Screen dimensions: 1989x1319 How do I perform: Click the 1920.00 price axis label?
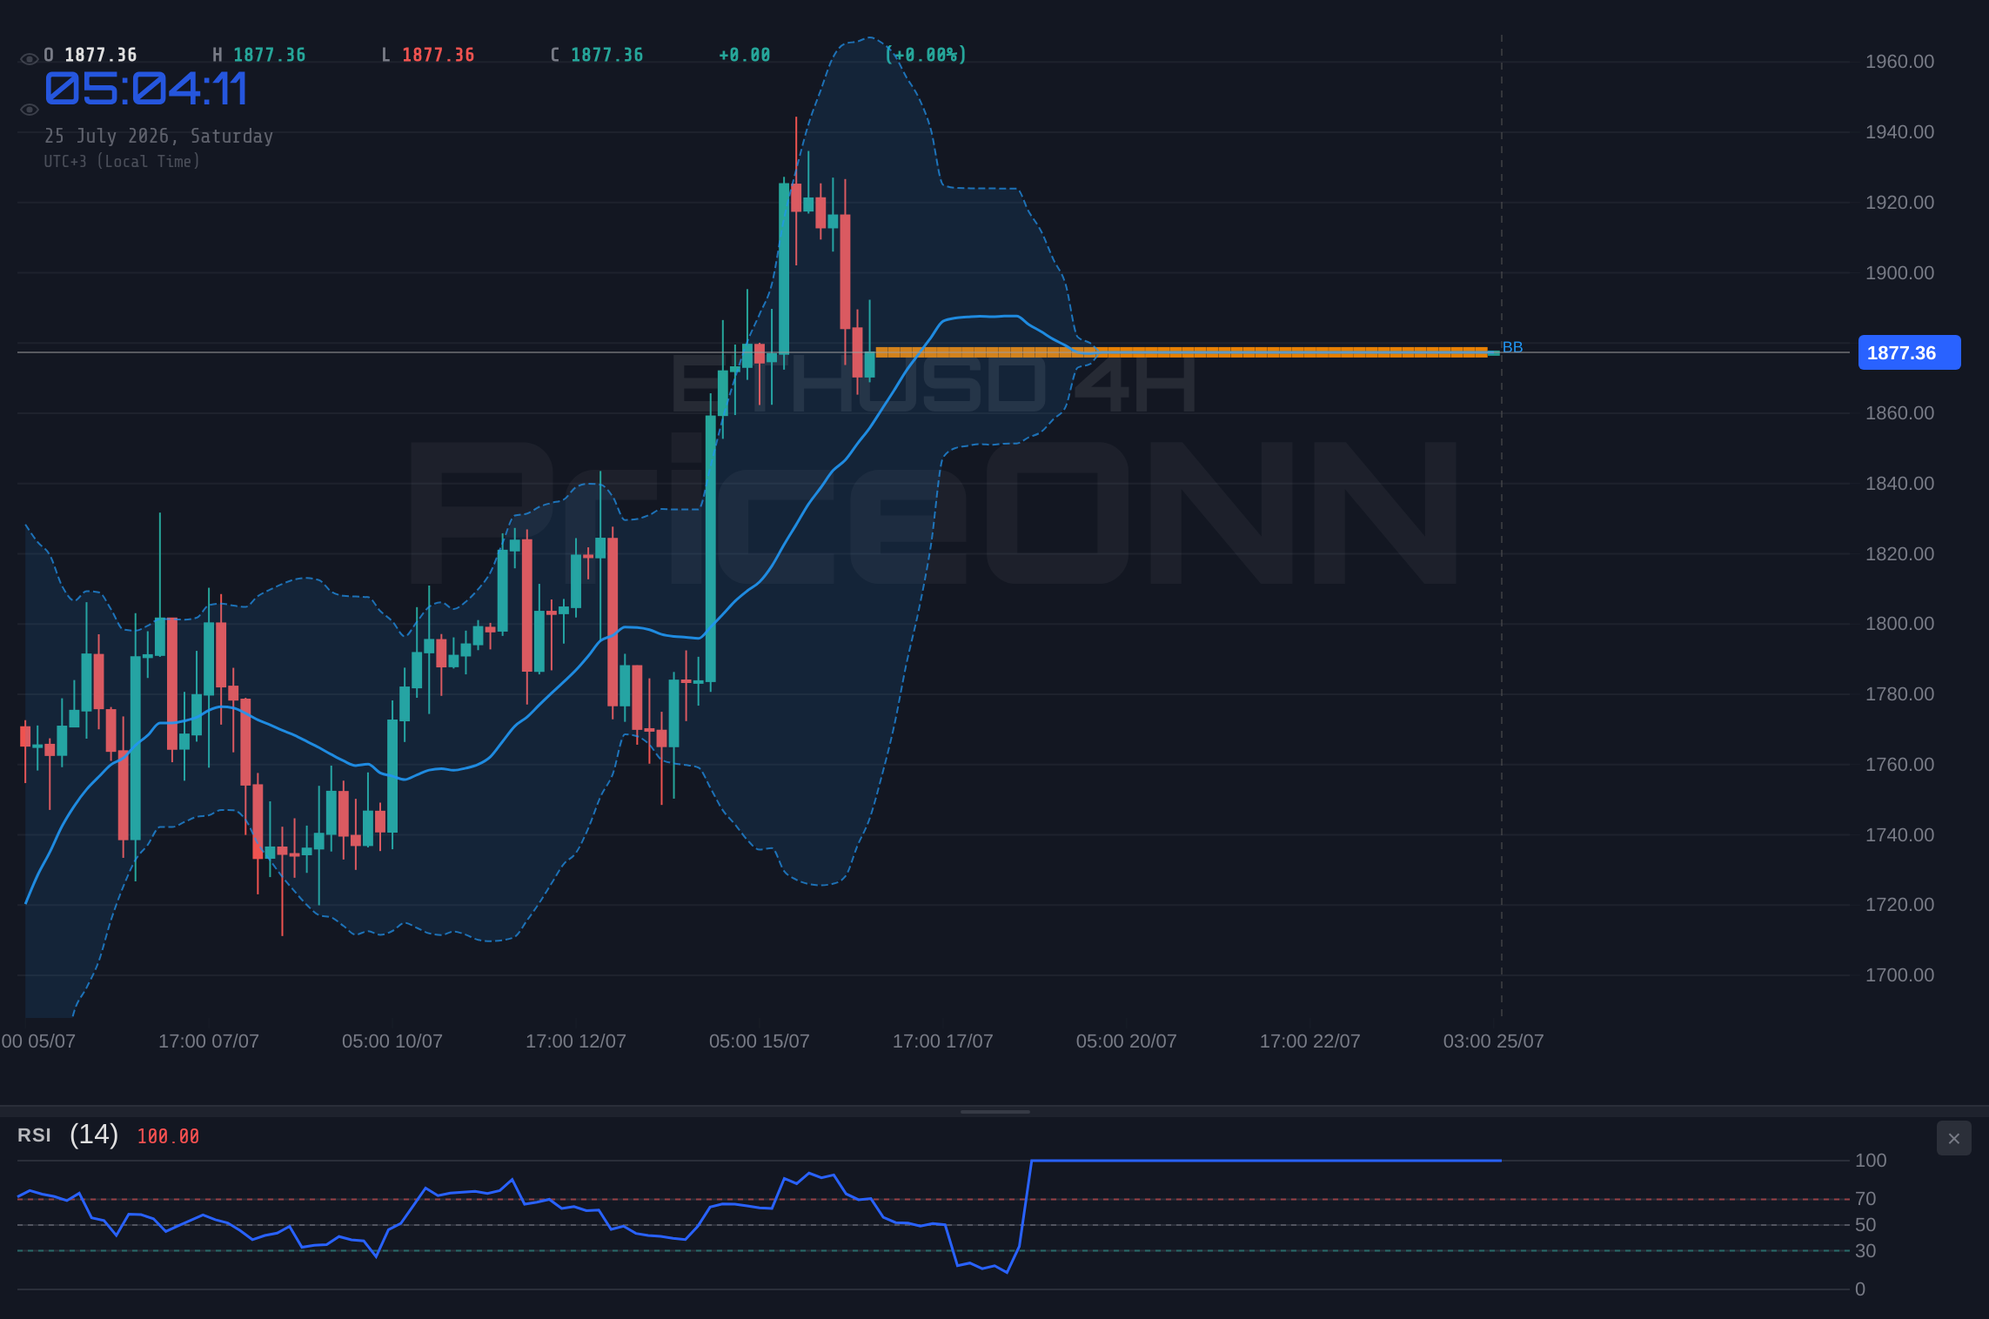(1899, 203)
